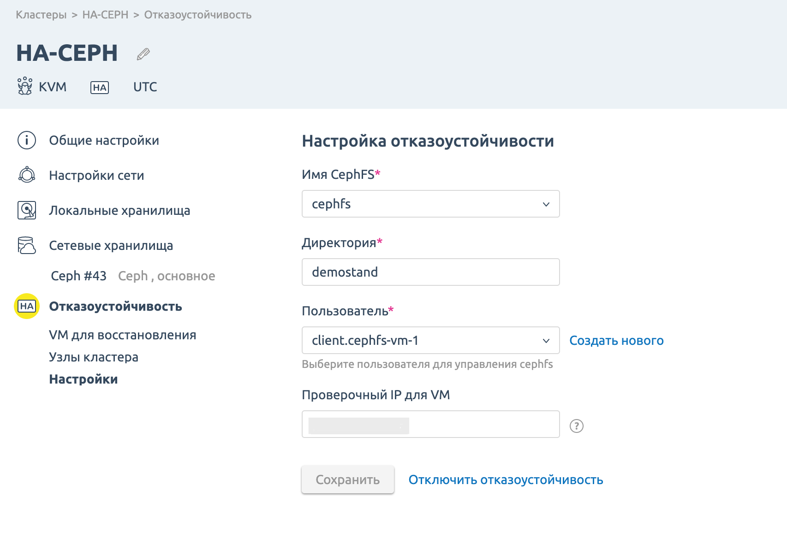Click the network icon for Настройки сети
Viewport: 787px width, 544px height.
point(27,175)
